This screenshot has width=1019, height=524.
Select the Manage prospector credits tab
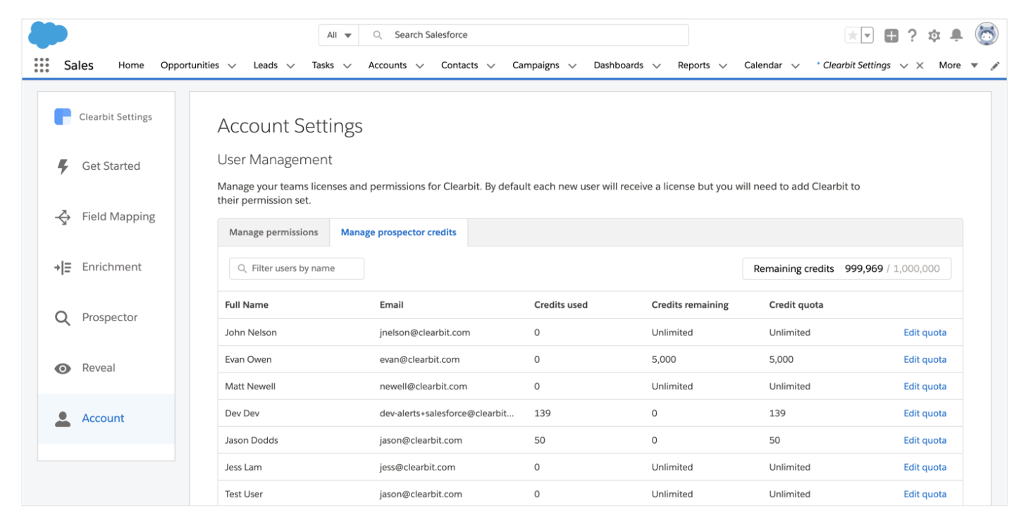click(399, 232)
